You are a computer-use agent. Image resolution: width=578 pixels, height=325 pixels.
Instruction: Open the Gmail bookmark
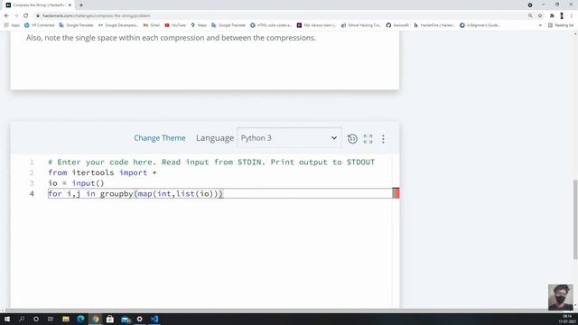coord(152,25)
